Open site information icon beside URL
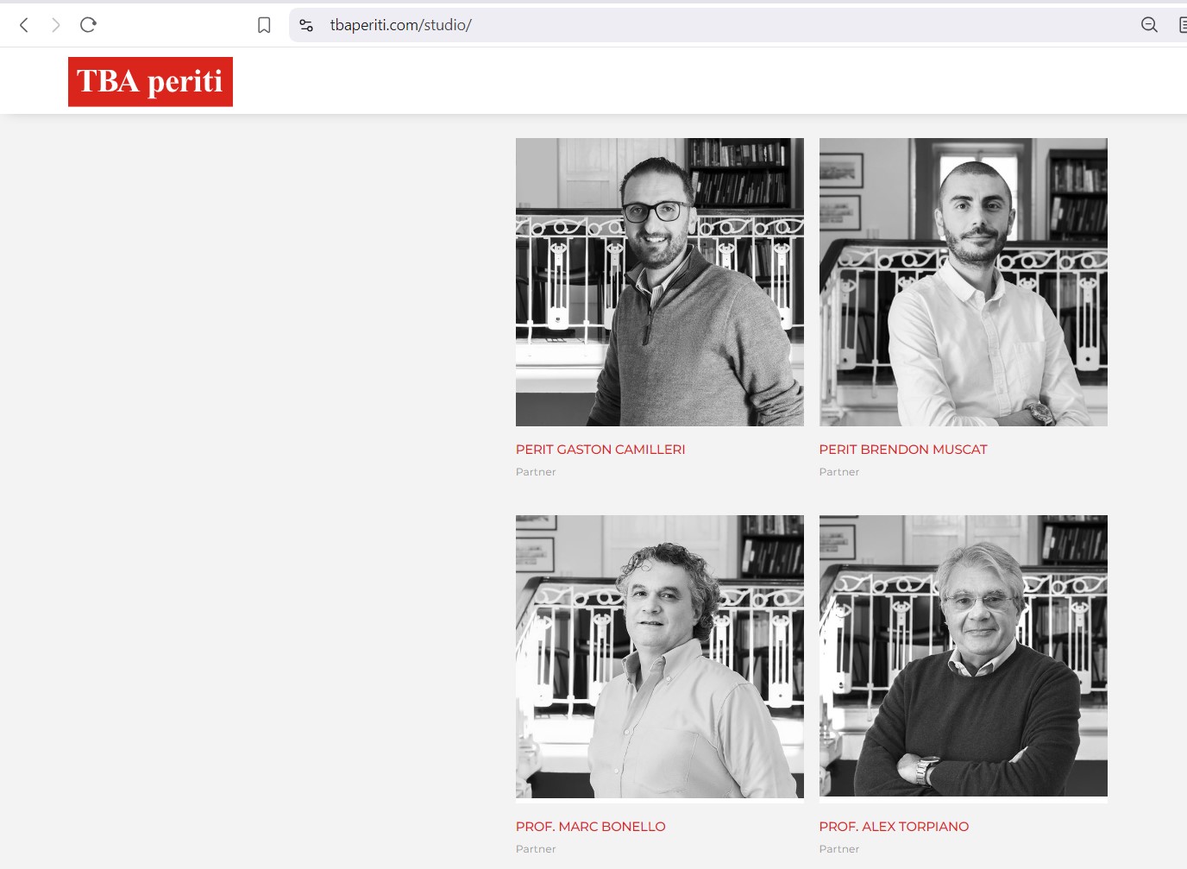1187x869 pixels. point(306,25)
